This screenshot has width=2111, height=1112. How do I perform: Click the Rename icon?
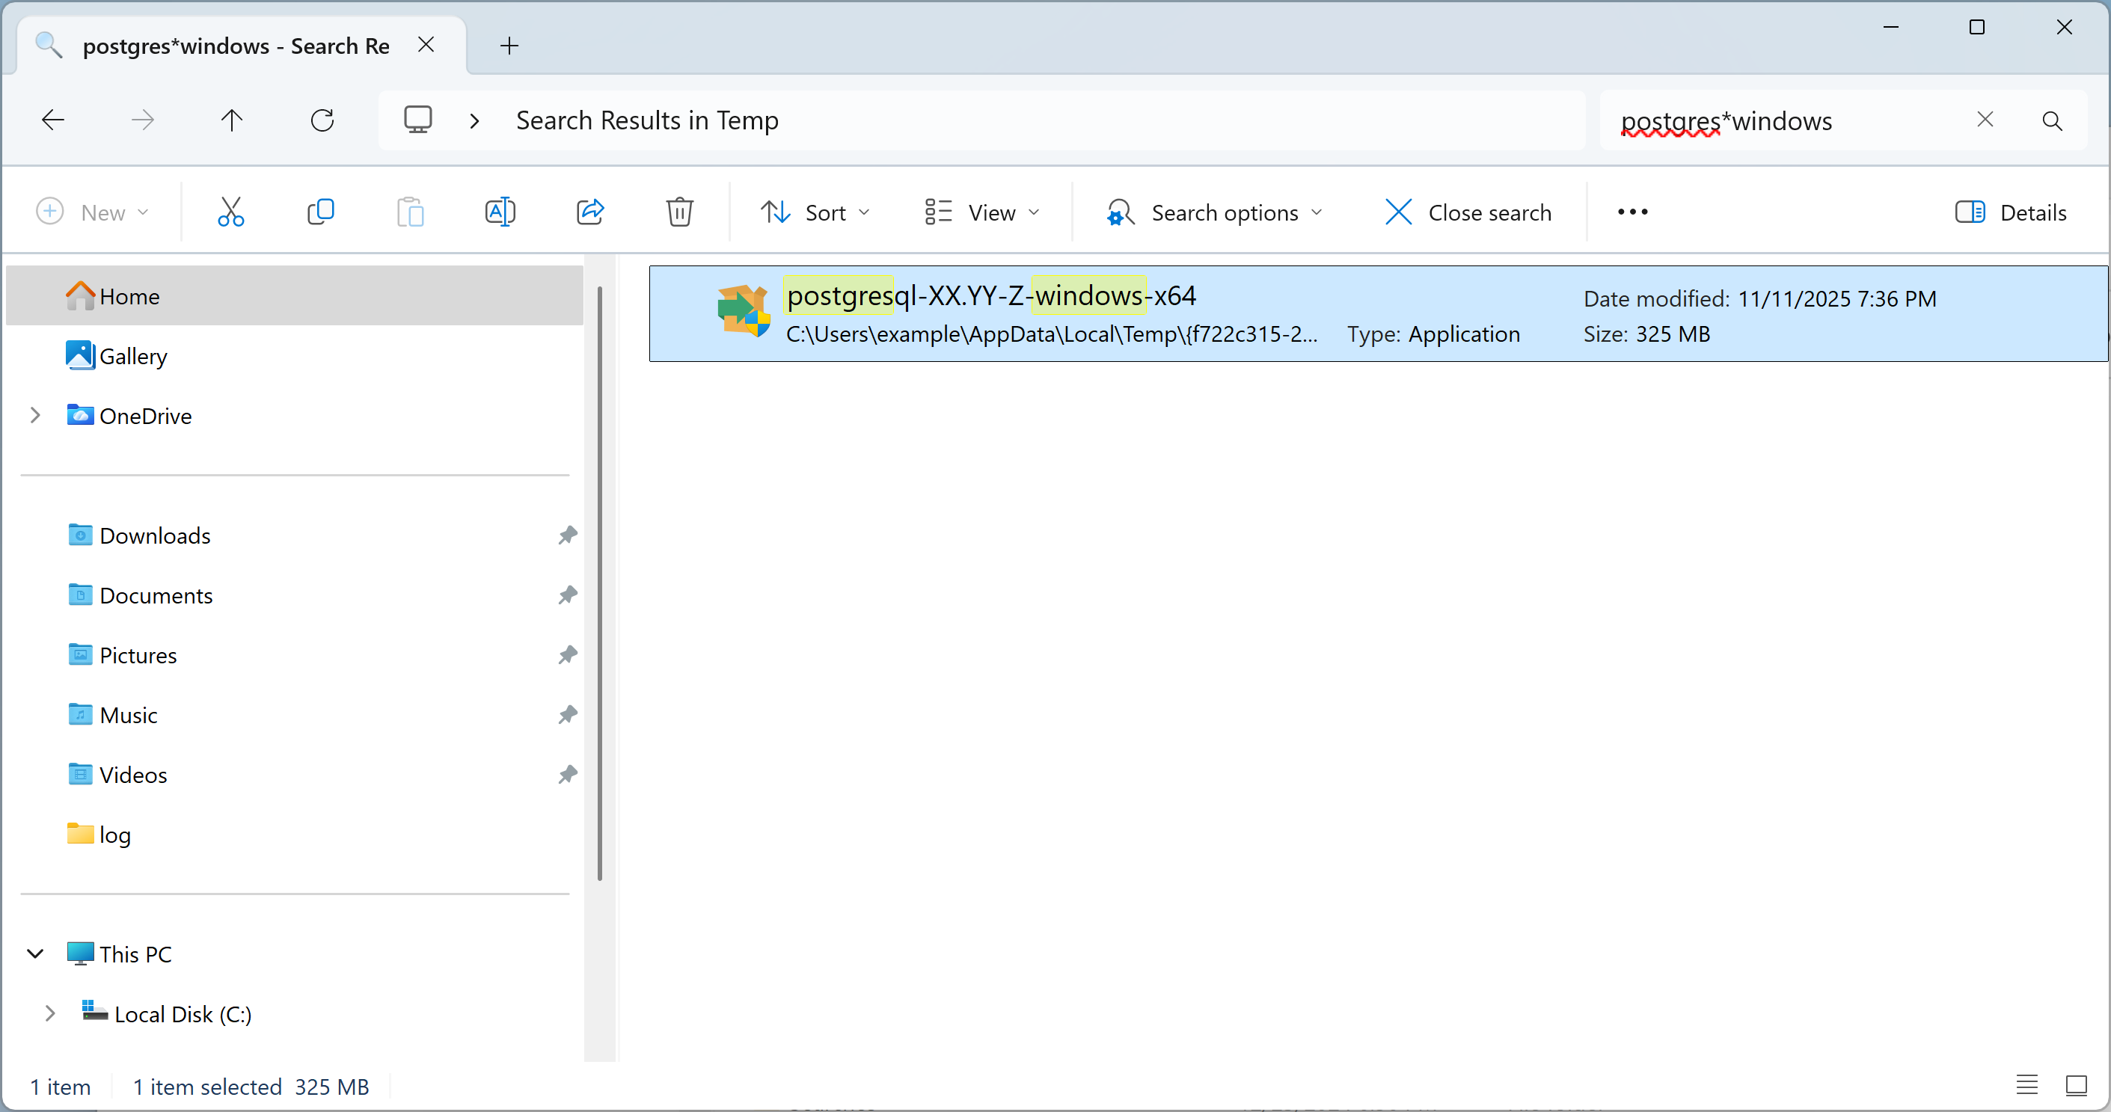point(500,212)
